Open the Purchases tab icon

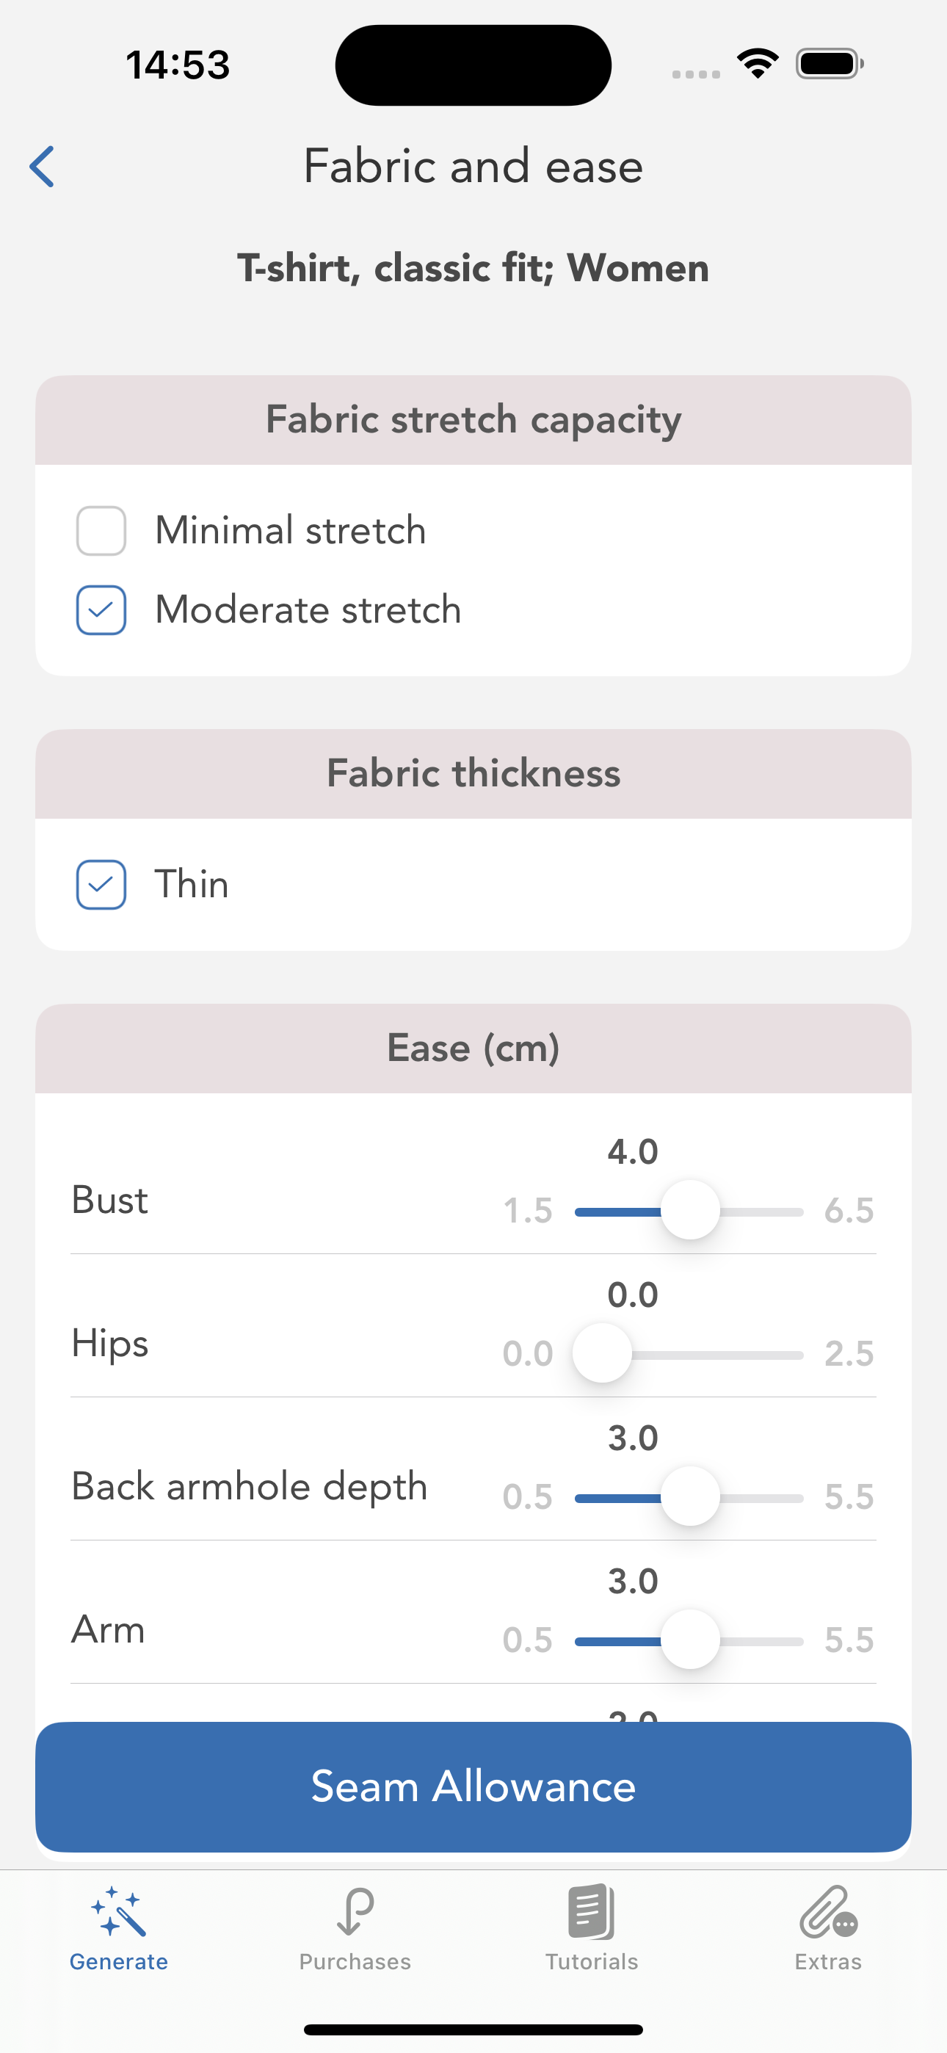pyautogui.click(x=355, y=1911)
